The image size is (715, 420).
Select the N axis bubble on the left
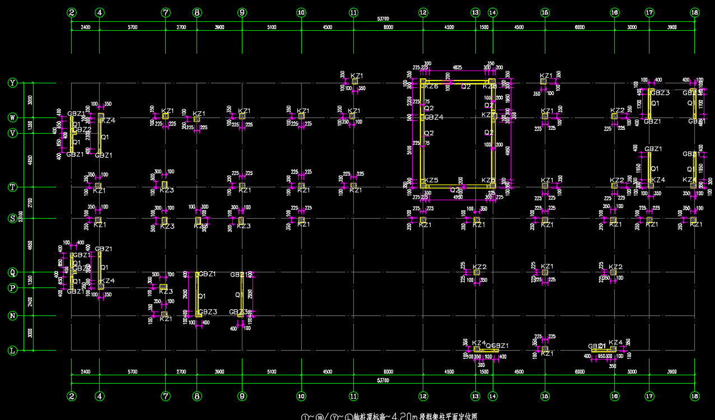(12, 316)
